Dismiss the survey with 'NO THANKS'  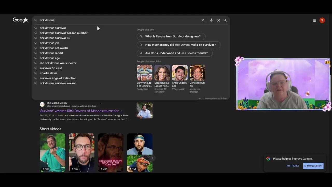click(x=293, y=166)
